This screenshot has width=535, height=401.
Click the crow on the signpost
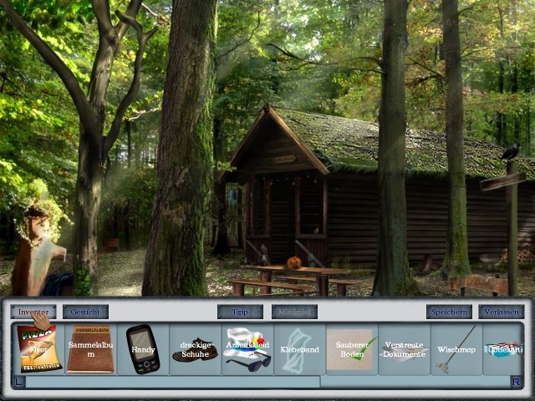511,151
